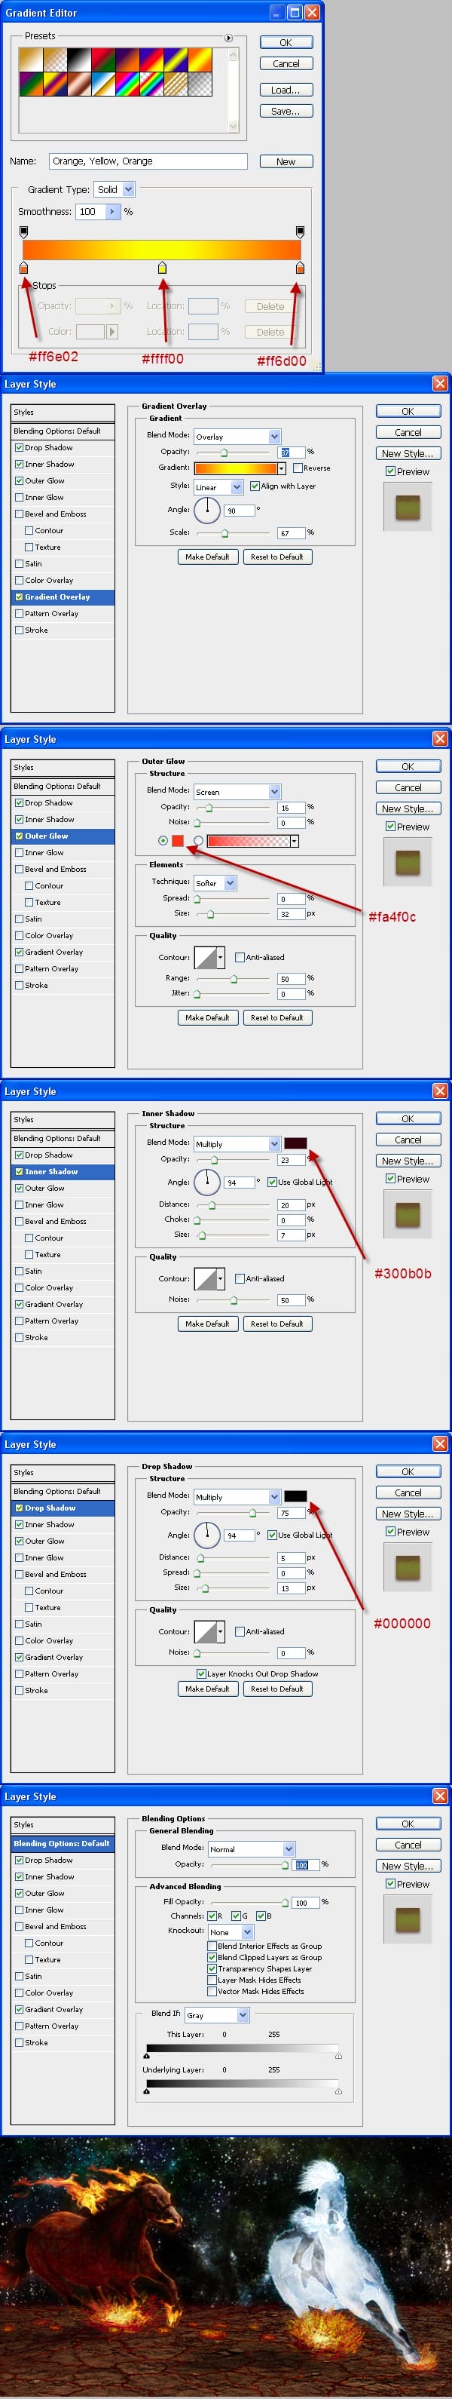Viewport: 452px width, 2399px height.
Task: Click the angle dial in Drop Shadow settings
Action: coord(206,1535)
